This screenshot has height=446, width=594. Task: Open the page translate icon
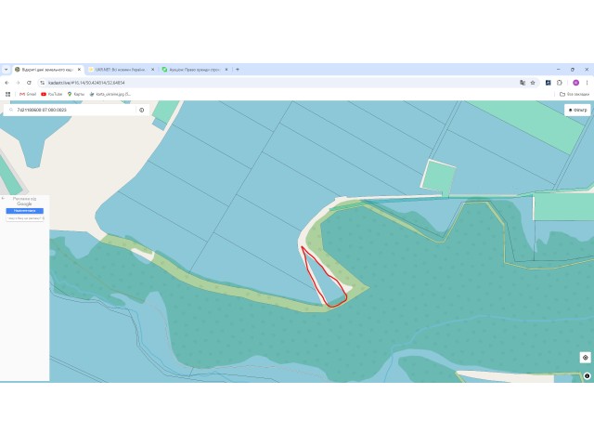[523, 83]
